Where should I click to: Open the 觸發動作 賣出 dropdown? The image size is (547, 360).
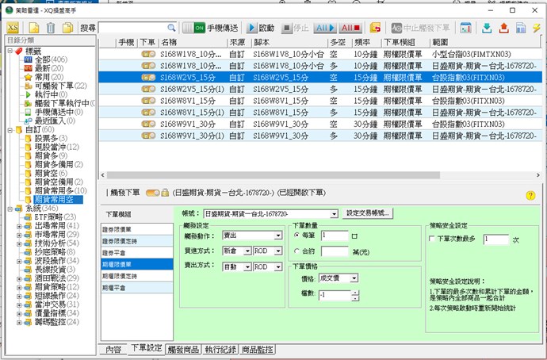(x=277, y=236)
